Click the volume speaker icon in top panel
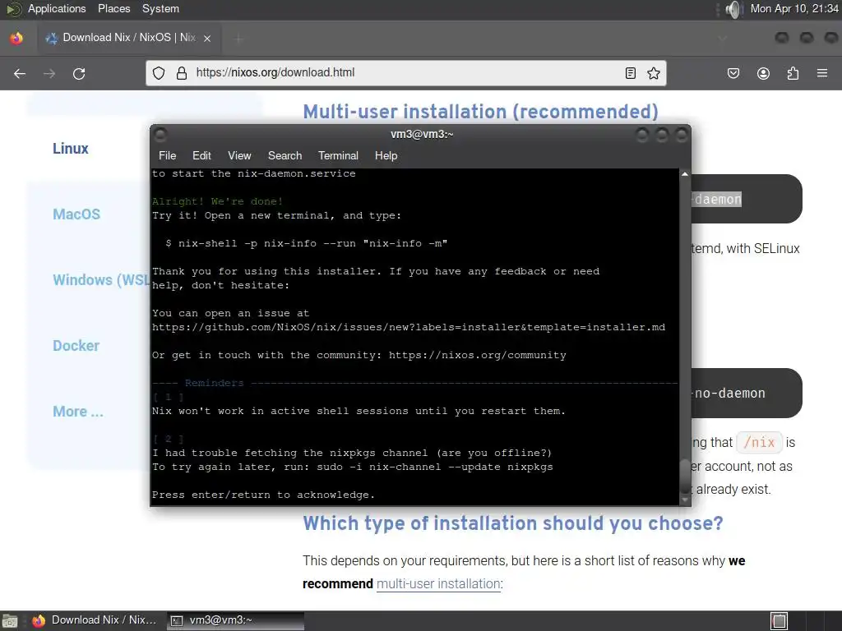Viewport: 842px width, 631px height. (x=733, y=9)
